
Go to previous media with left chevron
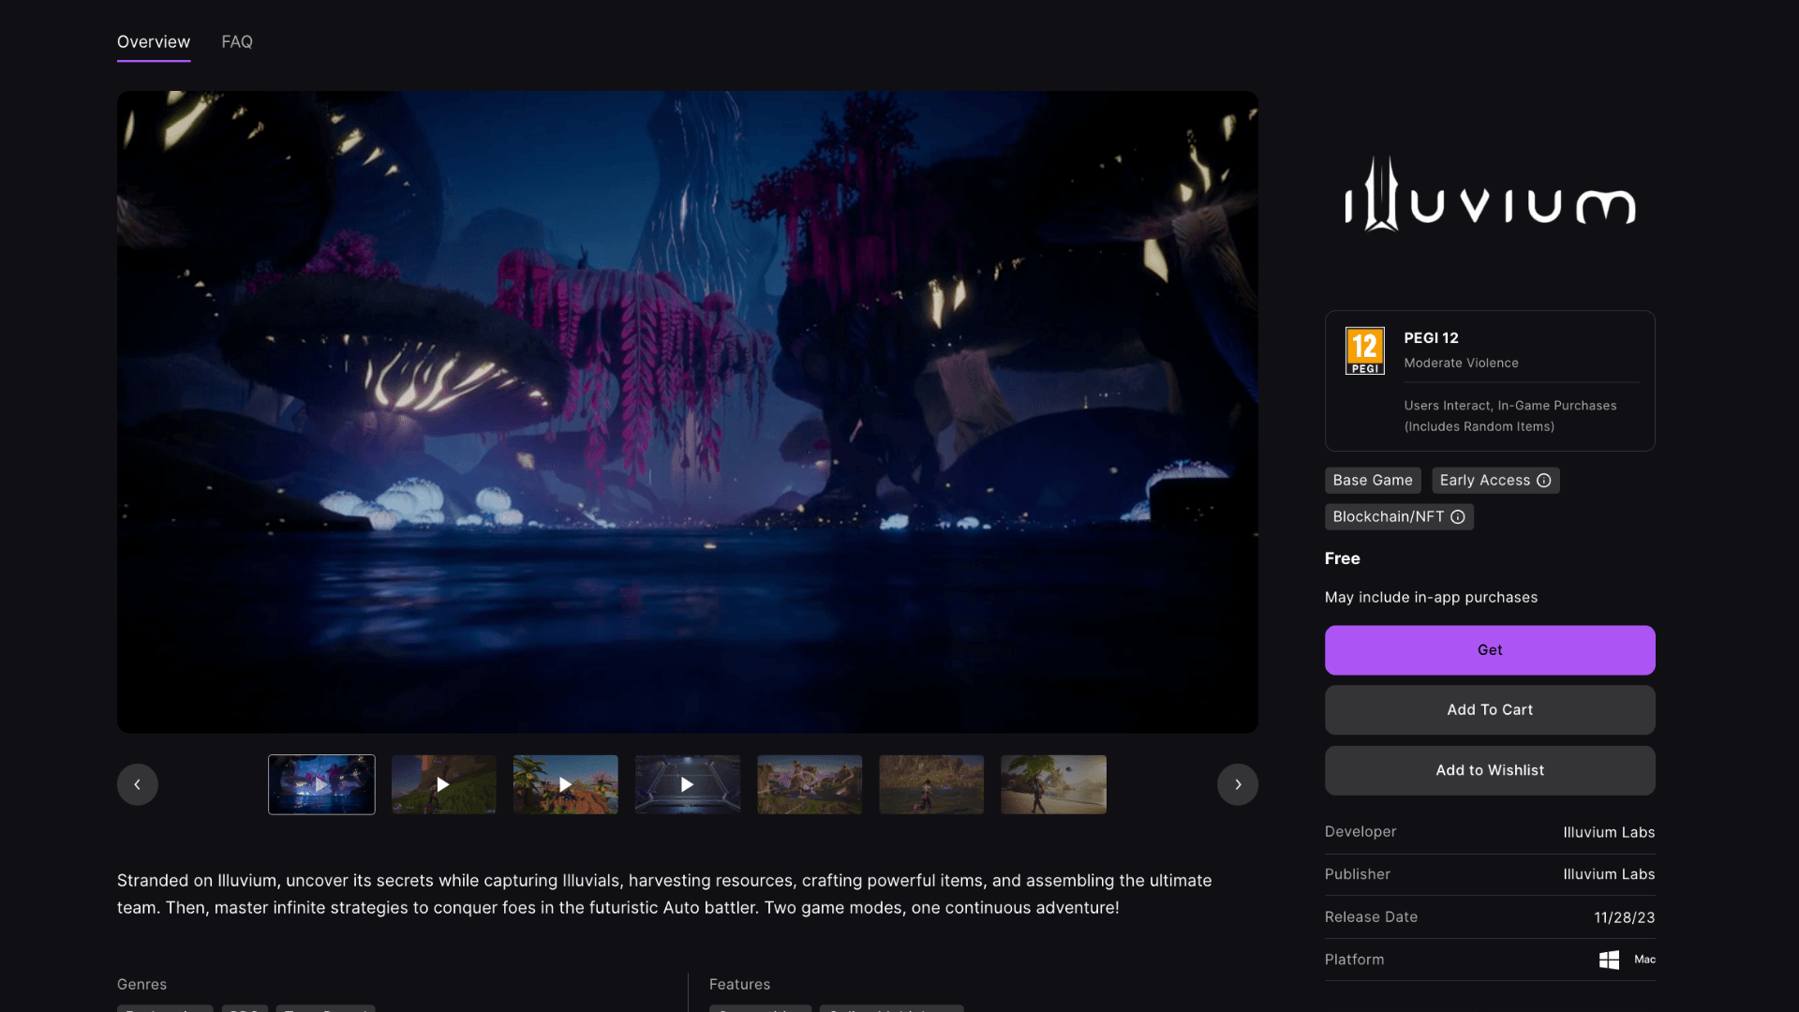138,784
